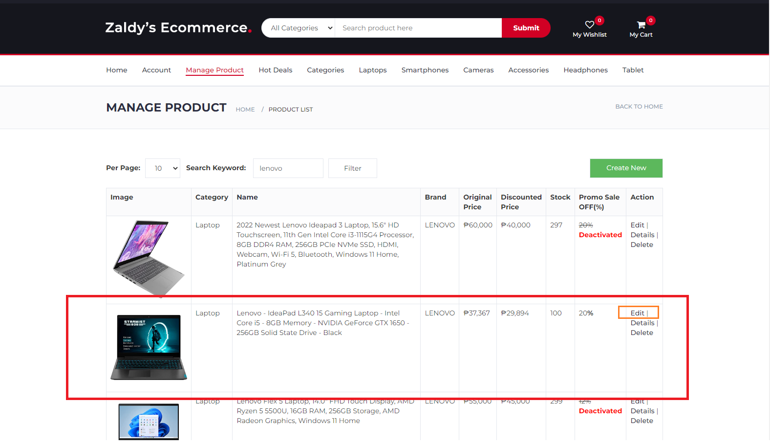Click the ₱29,894 discounted price cell

click(x=514, y=313)
